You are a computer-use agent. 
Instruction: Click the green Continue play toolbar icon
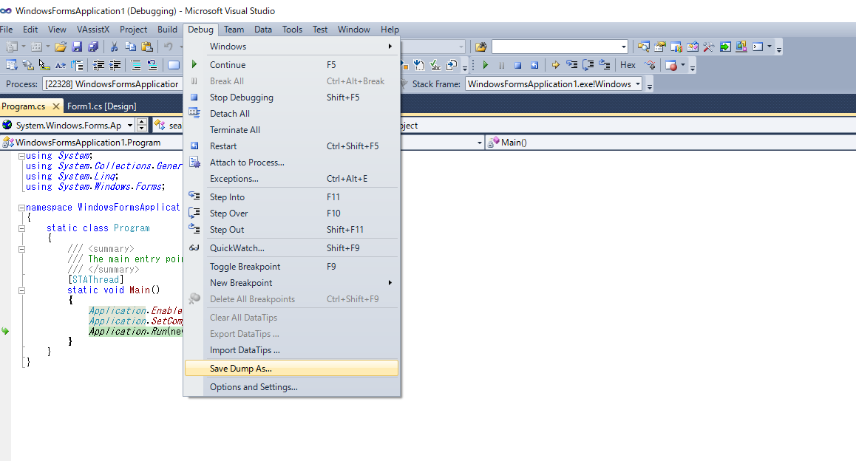coord(486,66)
